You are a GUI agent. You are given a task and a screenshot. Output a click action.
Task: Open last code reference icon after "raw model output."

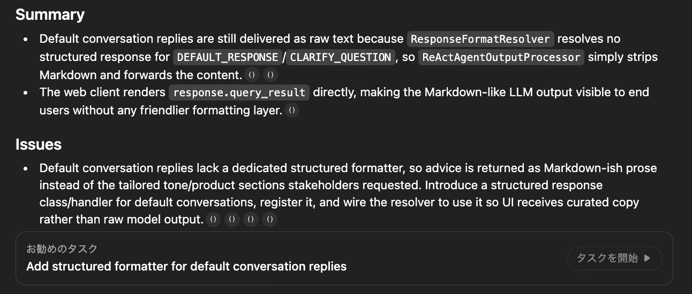tap(269, 219)
